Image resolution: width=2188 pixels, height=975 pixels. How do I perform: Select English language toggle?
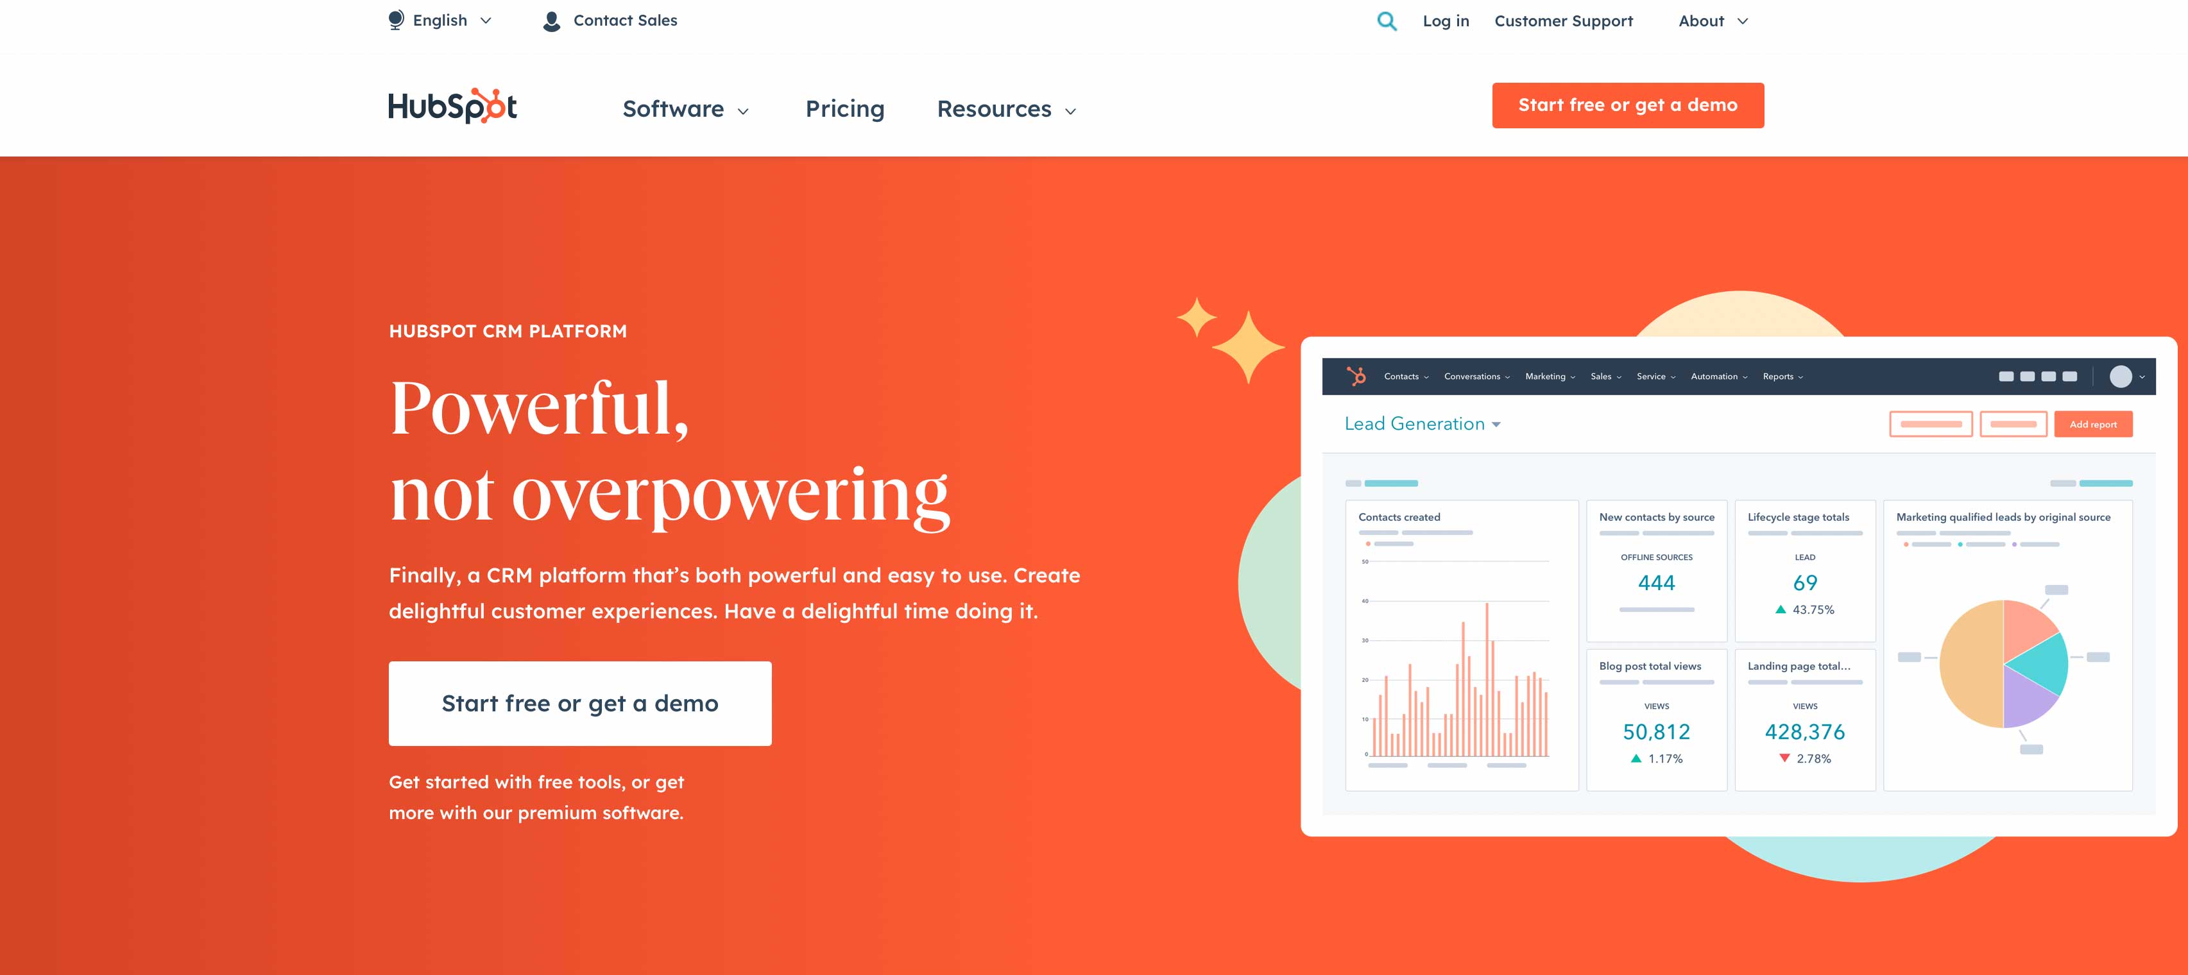coord(440,19)
